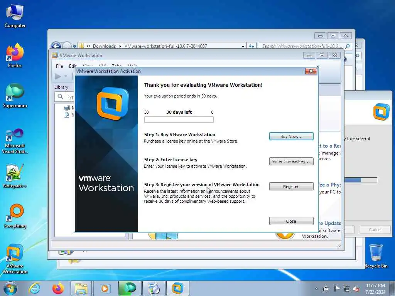Open the File menu in VMware Workstation

pyautogui.click(x=59, y=66)
